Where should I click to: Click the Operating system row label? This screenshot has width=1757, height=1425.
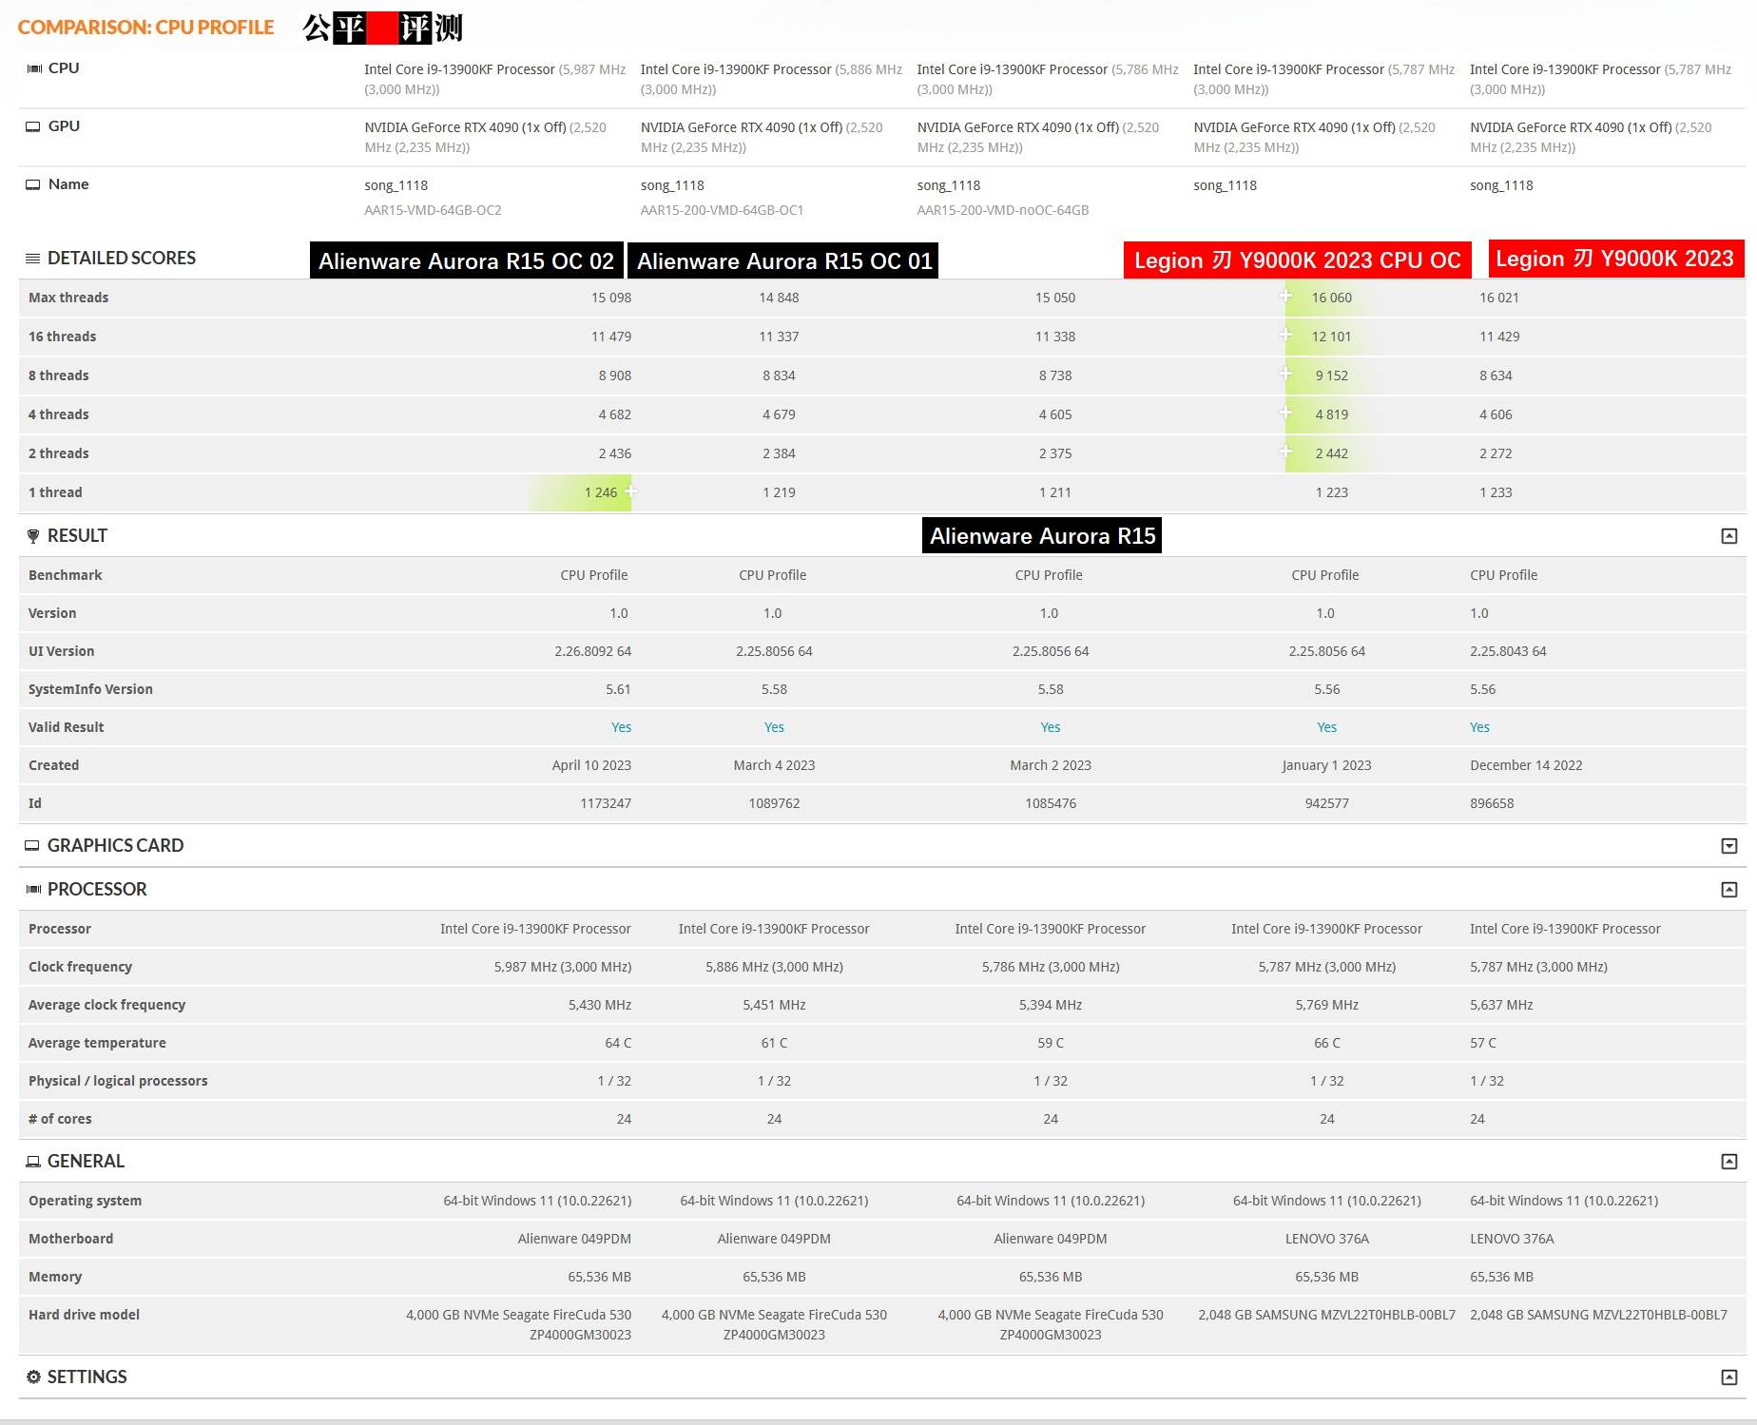point(85,1201)
